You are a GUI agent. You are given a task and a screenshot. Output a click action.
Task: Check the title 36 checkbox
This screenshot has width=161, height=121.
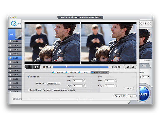pos(10,79)
